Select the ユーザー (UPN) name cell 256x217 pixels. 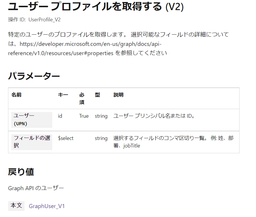click(32, 120)
